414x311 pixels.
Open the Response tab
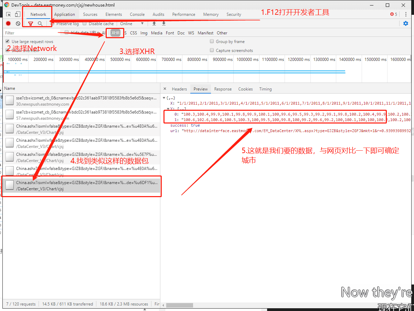point(223,89)
